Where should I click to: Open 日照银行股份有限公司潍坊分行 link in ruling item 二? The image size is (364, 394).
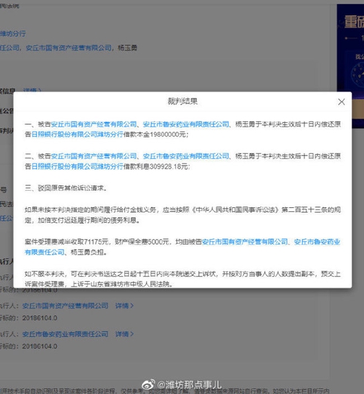77,166
